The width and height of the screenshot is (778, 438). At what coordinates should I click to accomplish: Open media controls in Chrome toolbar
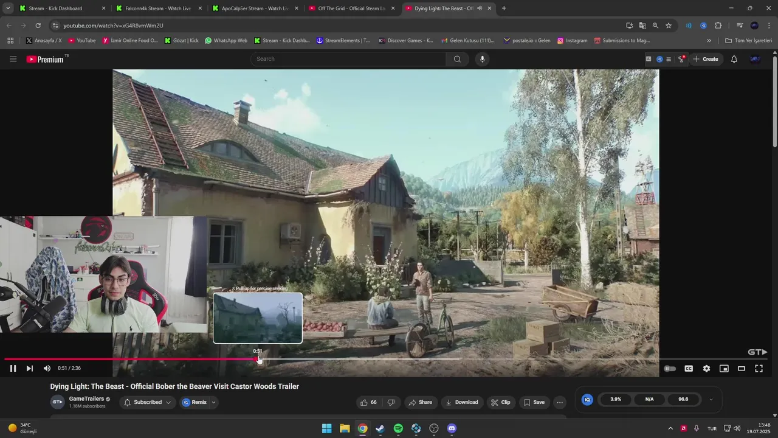[x=740, y=26]
